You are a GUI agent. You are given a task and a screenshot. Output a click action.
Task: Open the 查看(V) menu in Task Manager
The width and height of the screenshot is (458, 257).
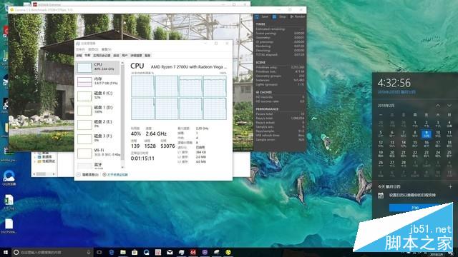(107, 49)
